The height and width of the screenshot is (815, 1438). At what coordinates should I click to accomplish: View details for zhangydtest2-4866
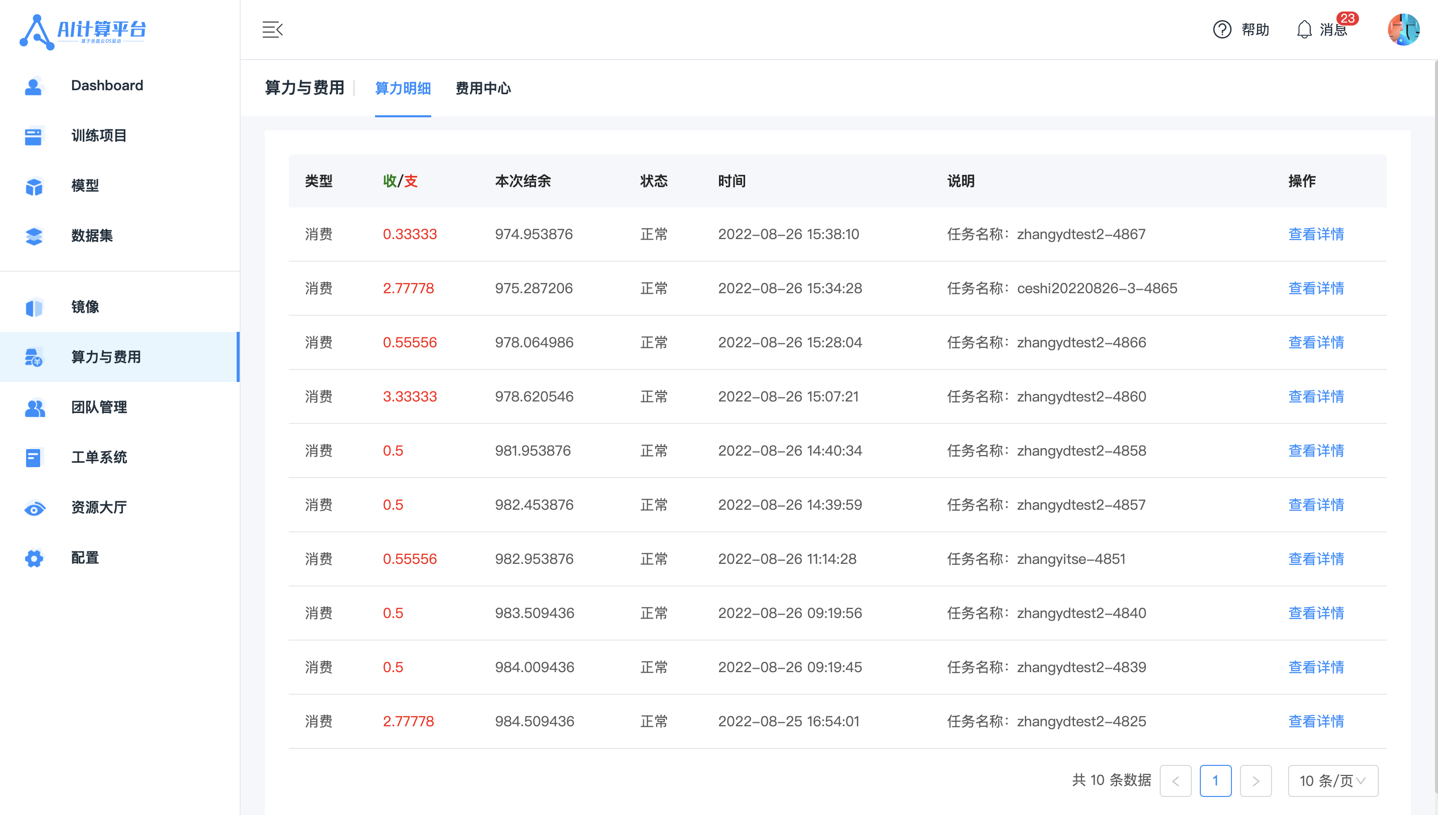tap(1316, 342)
